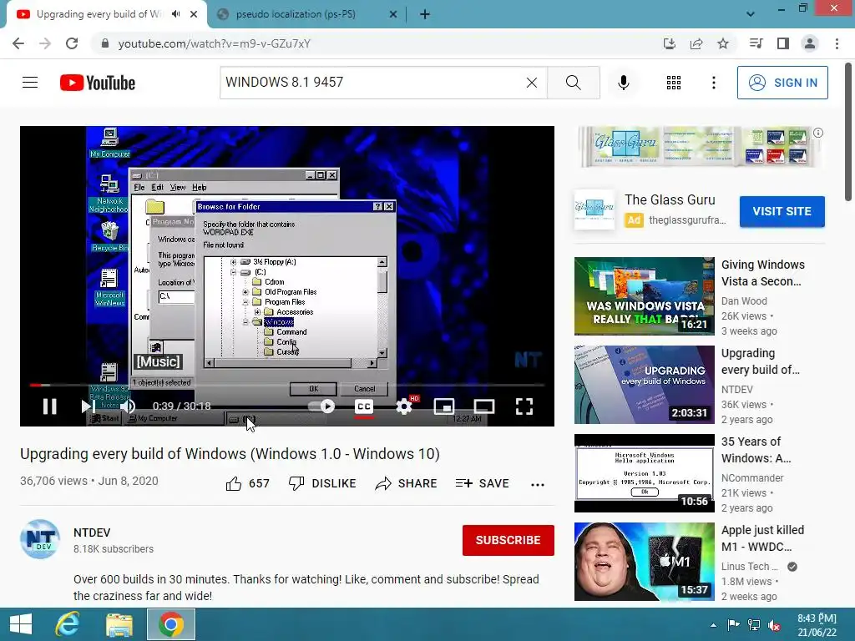Open YouTube apps grid
The image size is (855, 641).
[674, 83]
